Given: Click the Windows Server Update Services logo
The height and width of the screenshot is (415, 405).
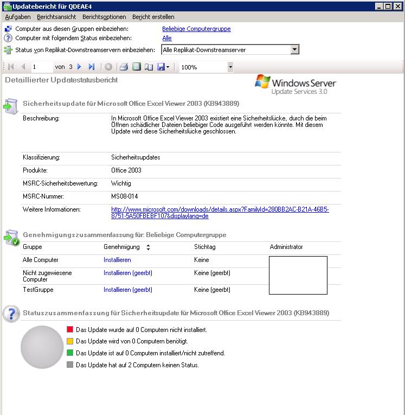Looking at the screenshot, I should point(295,85).
